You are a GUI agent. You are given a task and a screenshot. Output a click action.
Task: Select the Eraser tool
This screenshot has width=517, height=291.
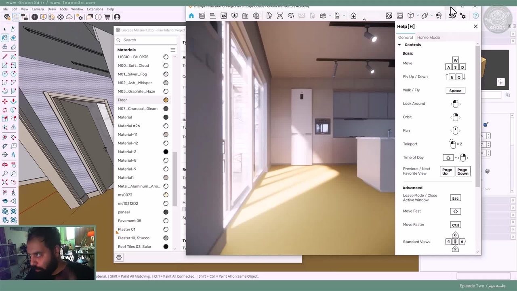coord(13,38)
